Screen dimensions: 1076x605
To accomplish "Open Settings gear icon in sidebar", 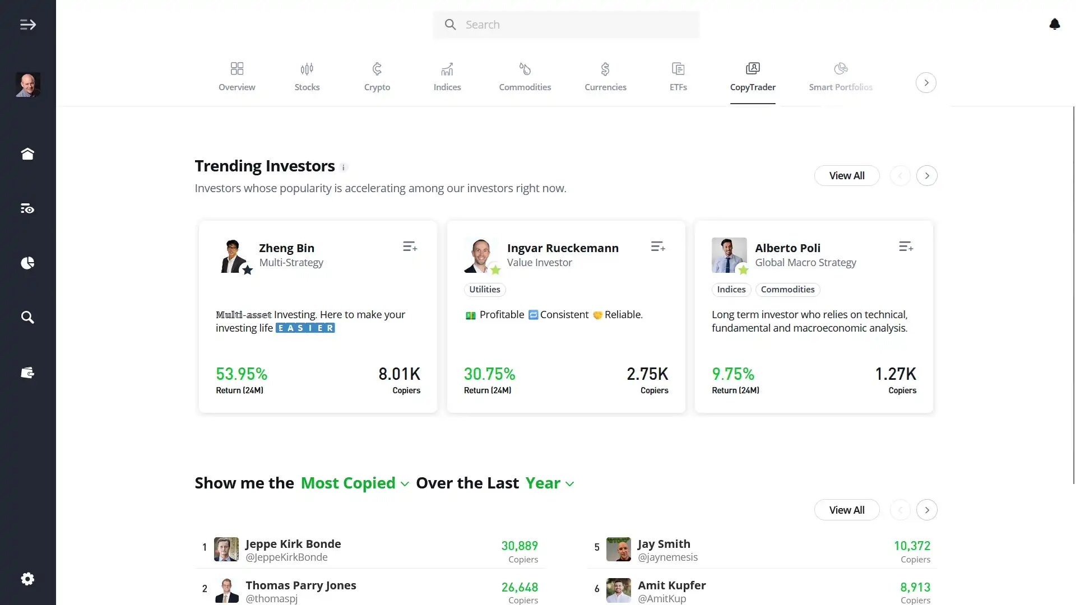I will pos(27,579).
